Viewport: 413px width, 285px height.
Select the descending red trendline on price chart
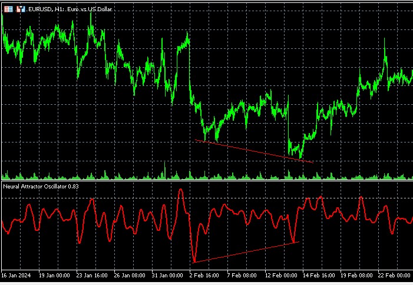(x=254, y=151)
